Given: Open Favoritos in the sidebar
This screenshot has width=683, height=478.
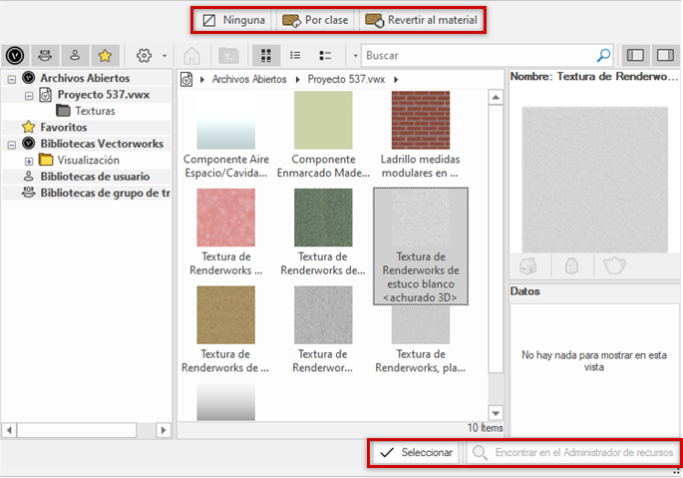Looking at the screenshot, I should point(63,127).
